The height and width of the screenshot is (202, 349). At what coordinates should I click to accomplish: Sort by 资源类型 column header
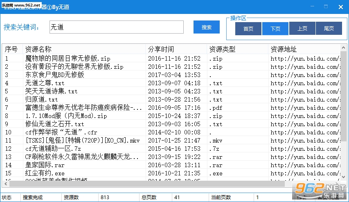point(237,49)
